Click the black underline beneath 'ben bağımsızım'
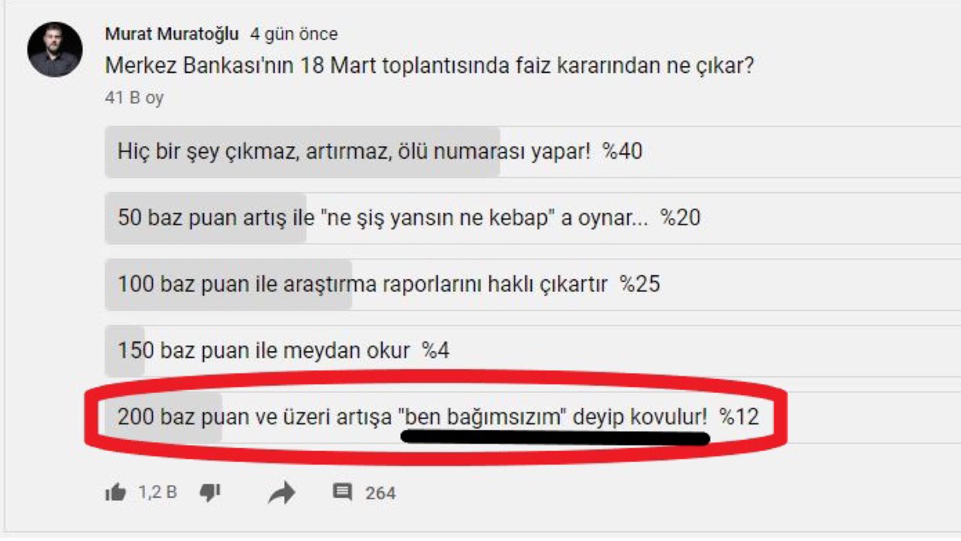The width and height of the screenshot is (961, 541). [x=555, y=438]
